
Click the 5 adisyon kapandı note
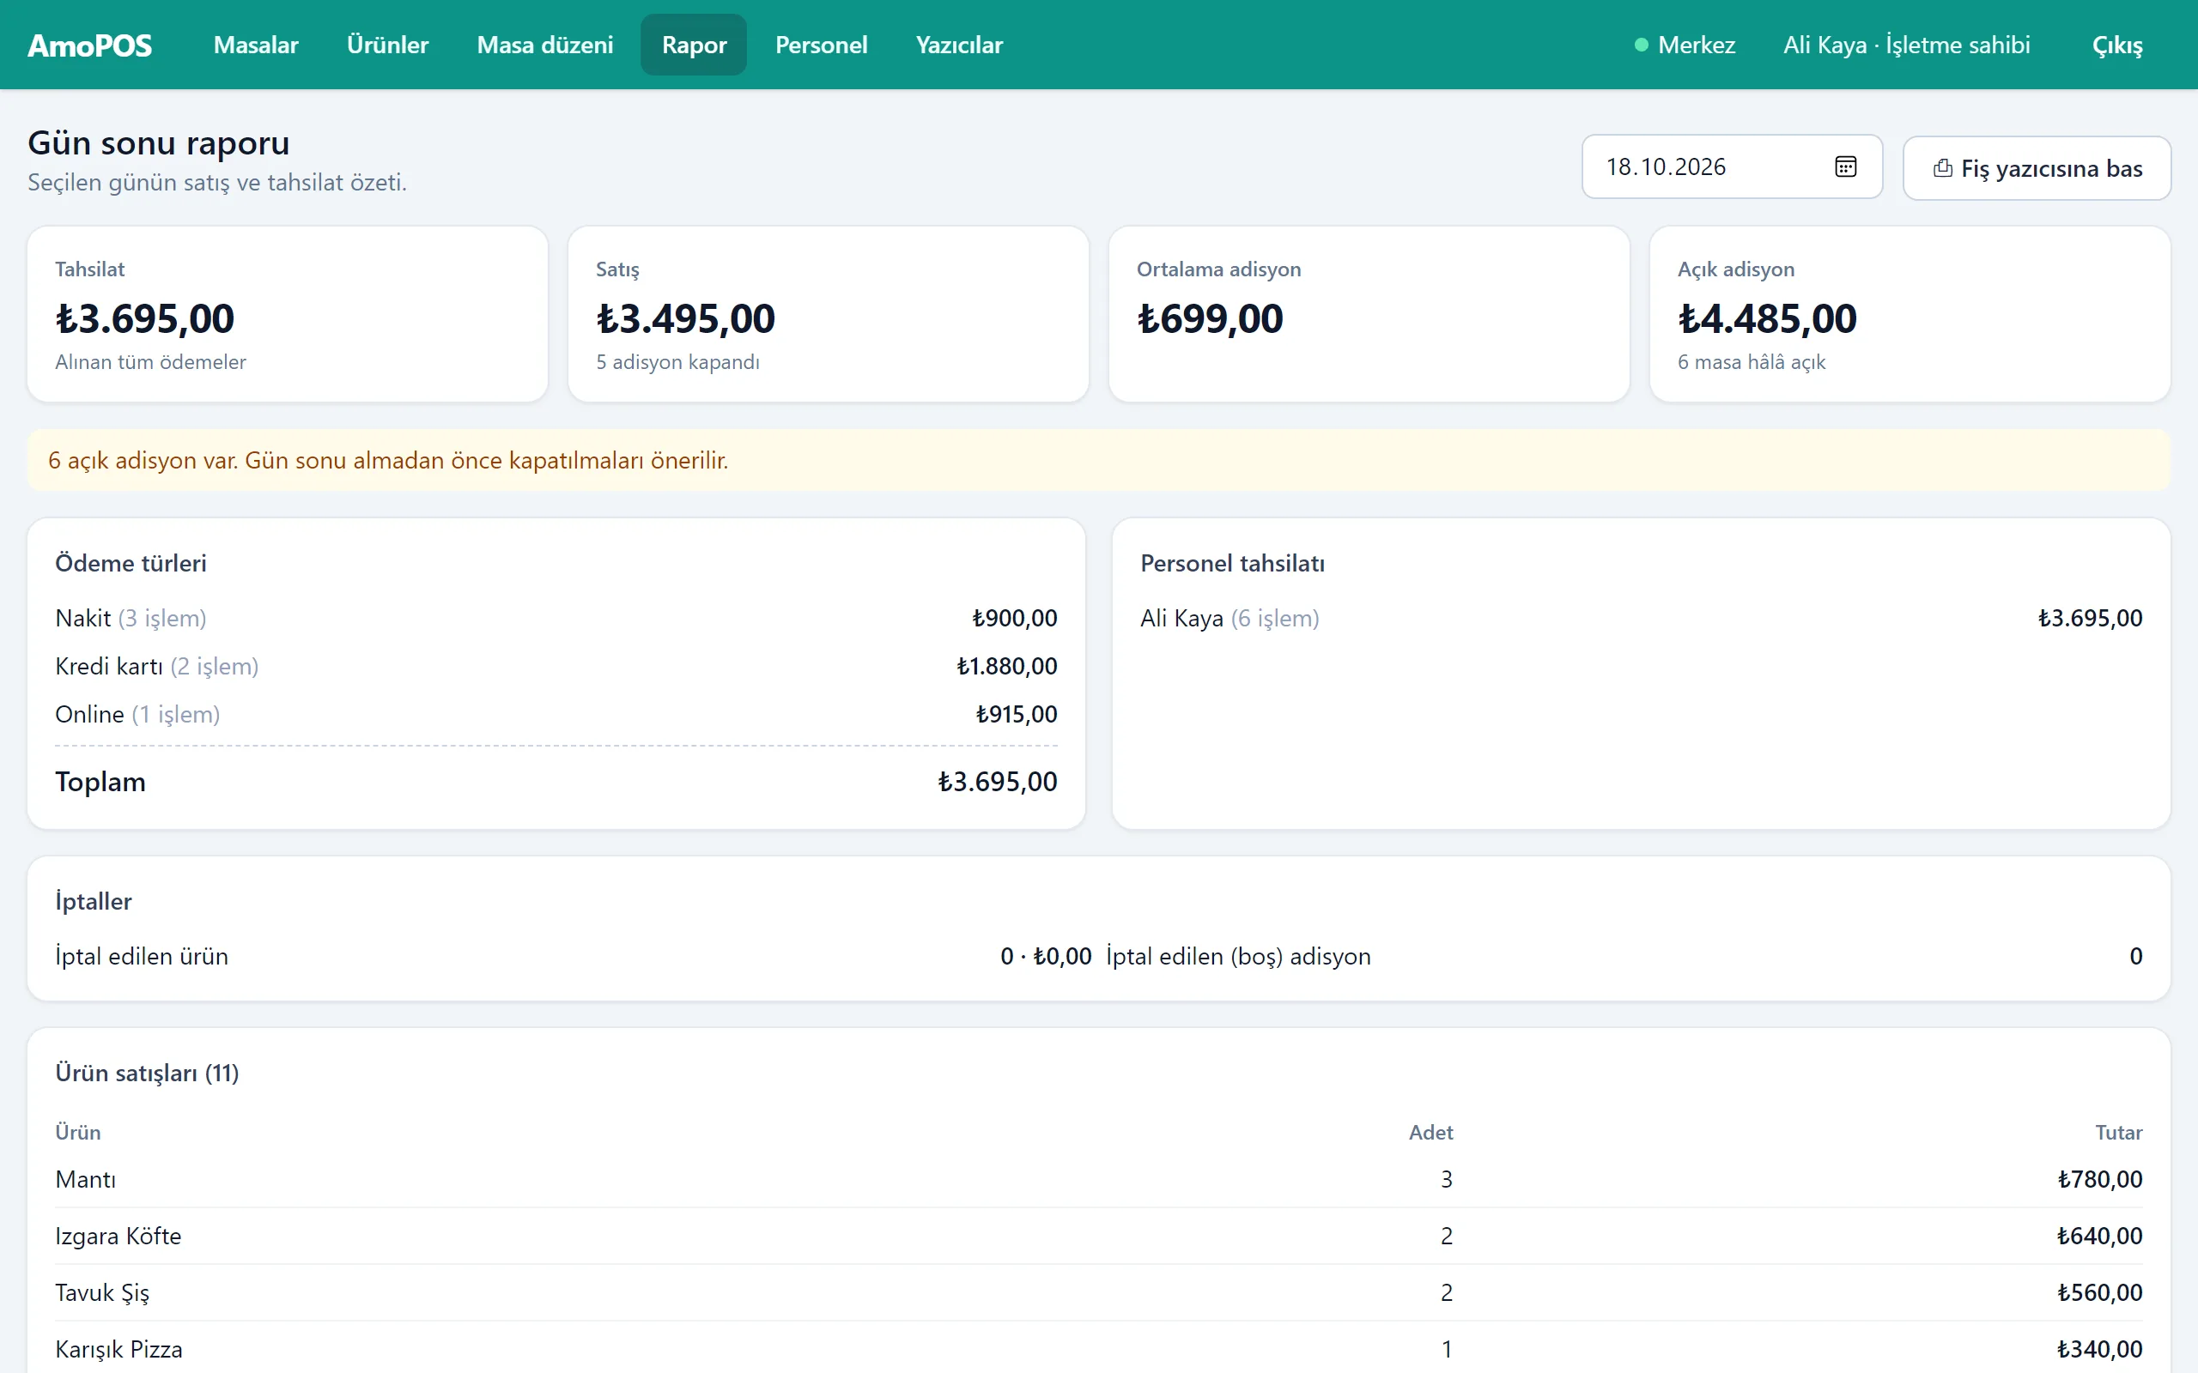point(677,361)
